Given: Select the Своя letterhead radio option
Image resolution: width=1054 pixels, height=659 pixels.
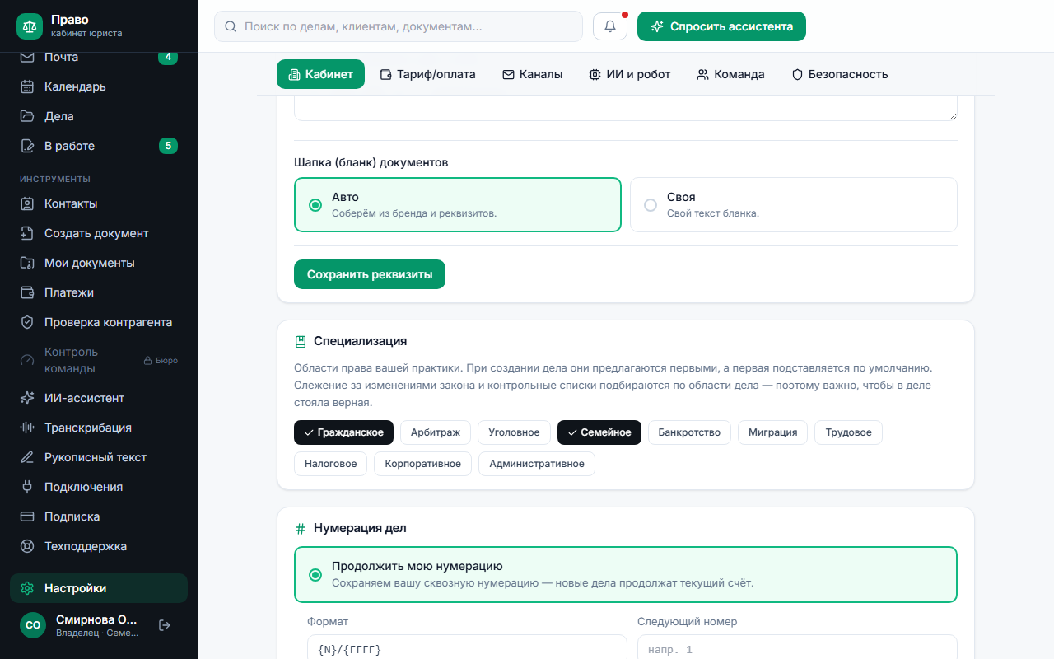Looking at the screenshot, I should pyautogui.click(x=794, y=205).
